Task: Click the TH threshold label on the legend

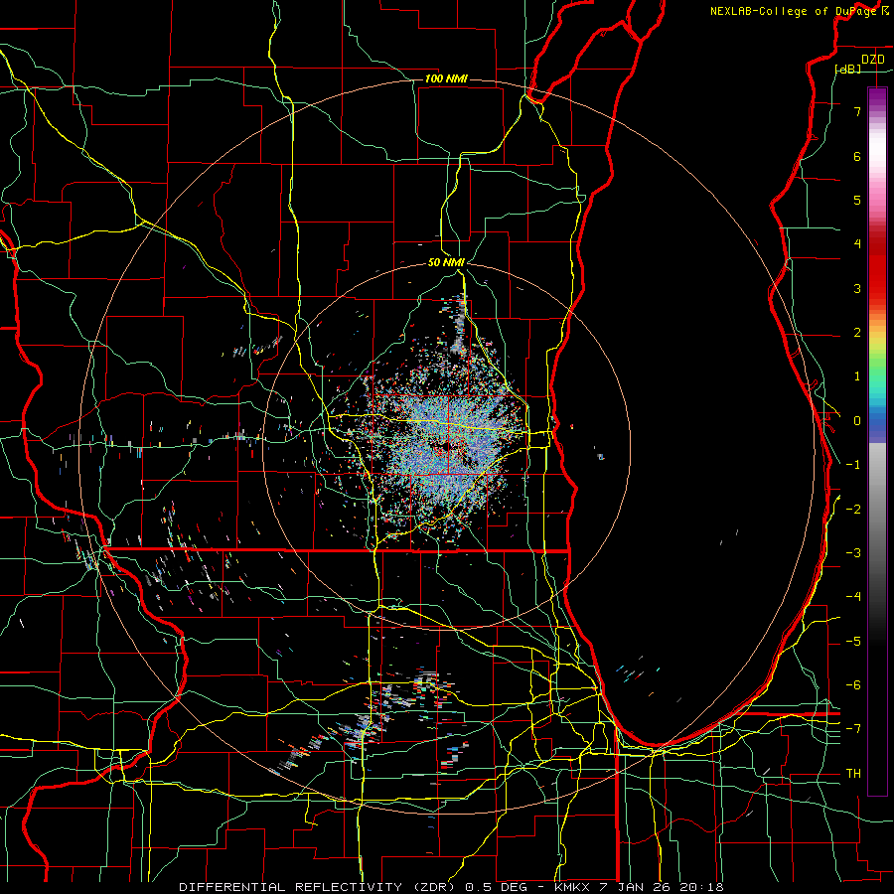Action: 853,774
